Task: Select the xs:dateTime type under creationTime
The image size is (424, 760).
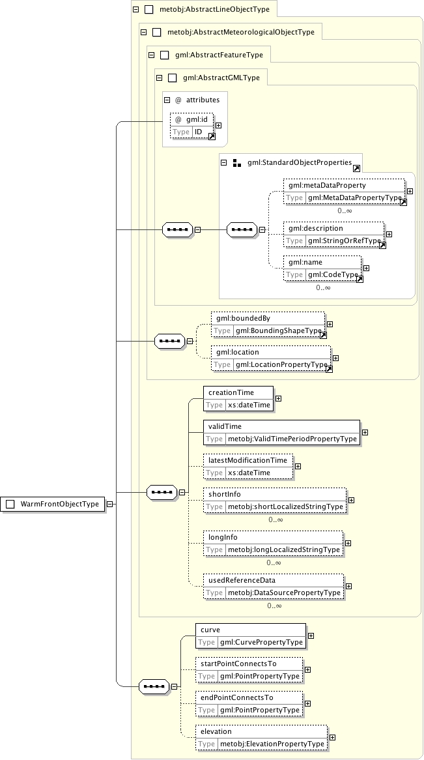Action: [x=249, y=405]
